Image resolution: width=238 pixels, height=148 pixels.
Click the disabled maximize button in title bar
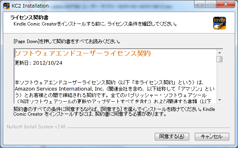point(211,4)
